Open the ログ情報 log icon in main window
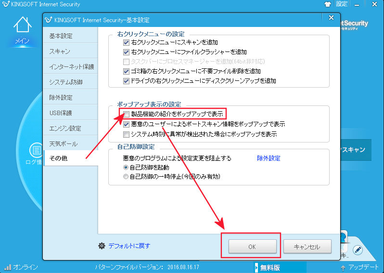 pyautogui.click(x=36, y=150)
